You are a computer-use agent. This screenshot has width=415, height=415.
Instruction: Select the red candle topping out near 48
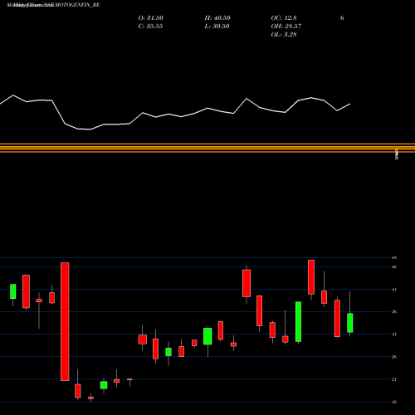point(311,277)
